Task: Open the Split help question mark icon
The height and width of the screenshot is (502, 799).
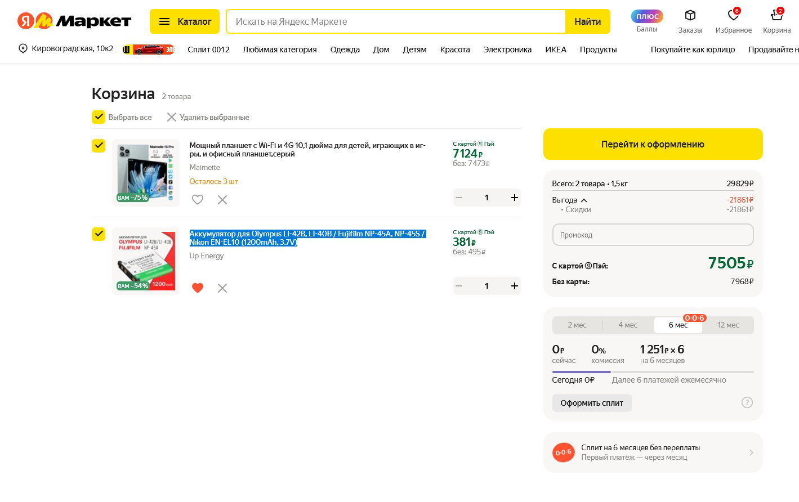Action: [x=747, y=402]
